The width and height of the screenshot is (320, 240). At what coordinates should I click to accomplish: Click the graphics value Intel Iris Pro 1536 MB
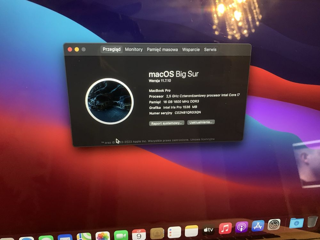tap(180, 107)
